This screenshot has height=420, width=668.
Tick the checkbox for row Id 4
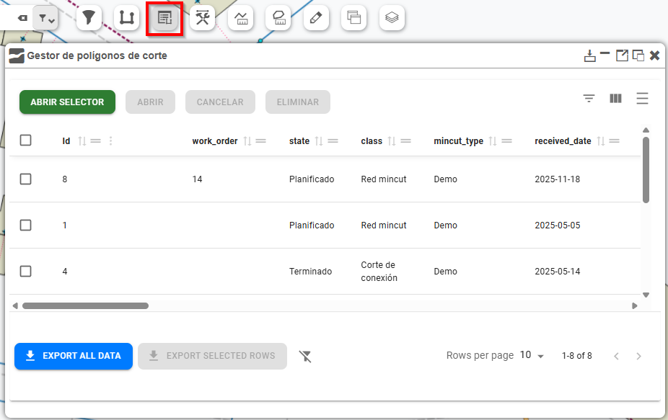[x=26, y=272]
